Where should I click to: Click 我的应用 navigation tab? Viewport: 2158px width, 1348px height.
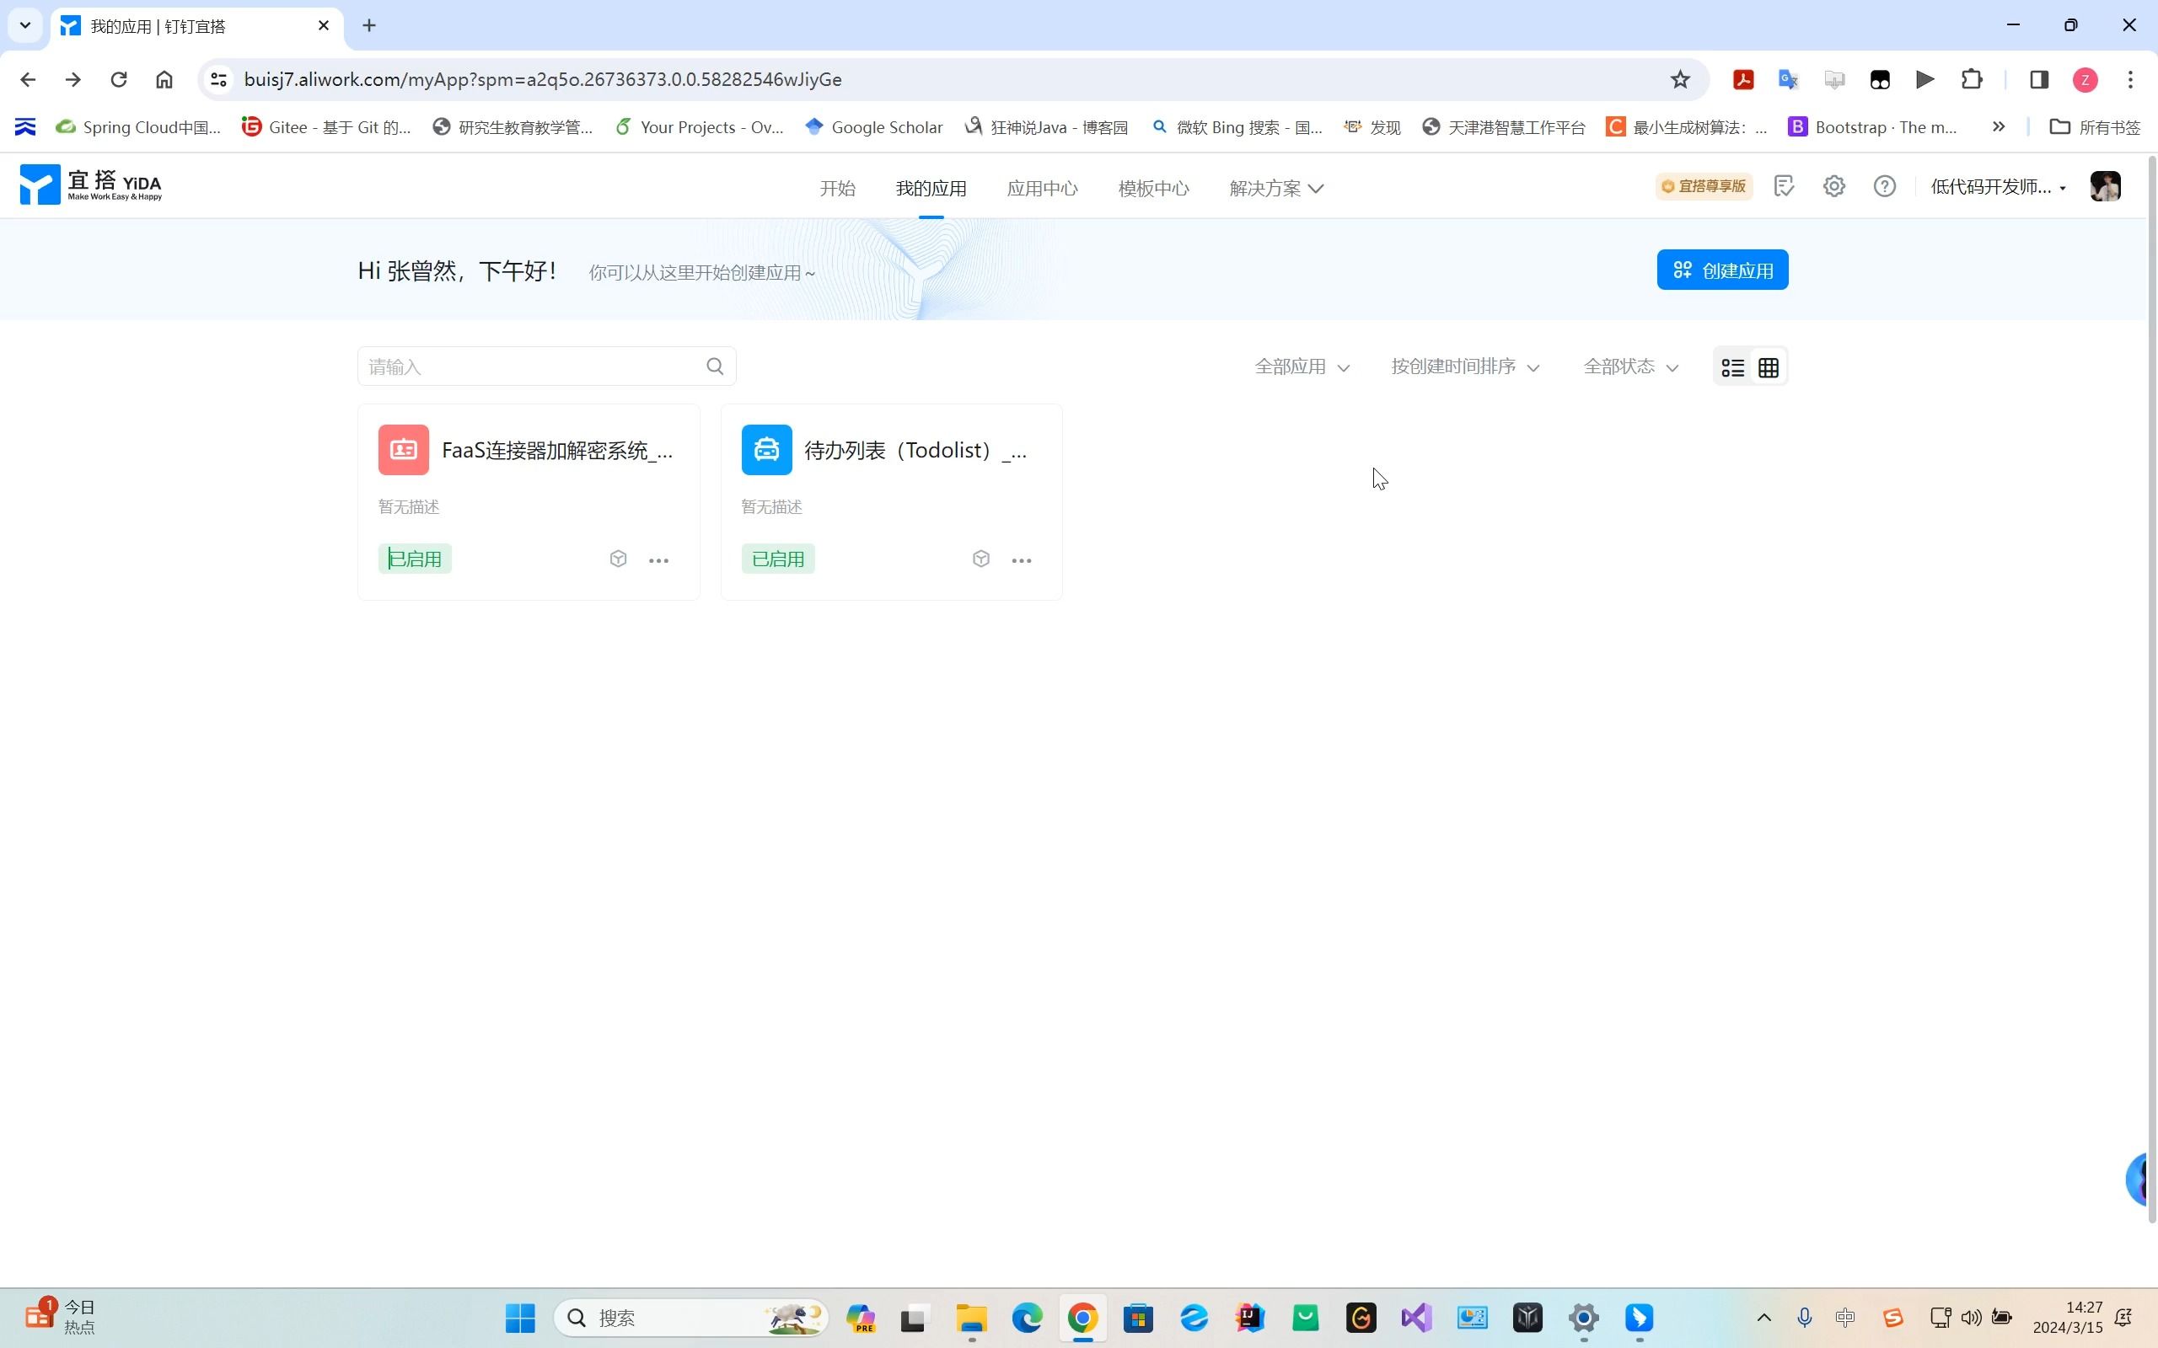[x=931, y=186]
